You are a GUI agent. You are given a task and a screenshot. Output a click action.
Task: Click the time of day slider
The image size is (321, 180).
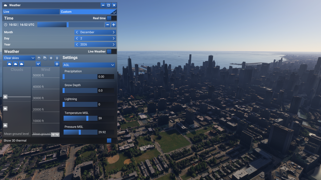pos(71,25)
